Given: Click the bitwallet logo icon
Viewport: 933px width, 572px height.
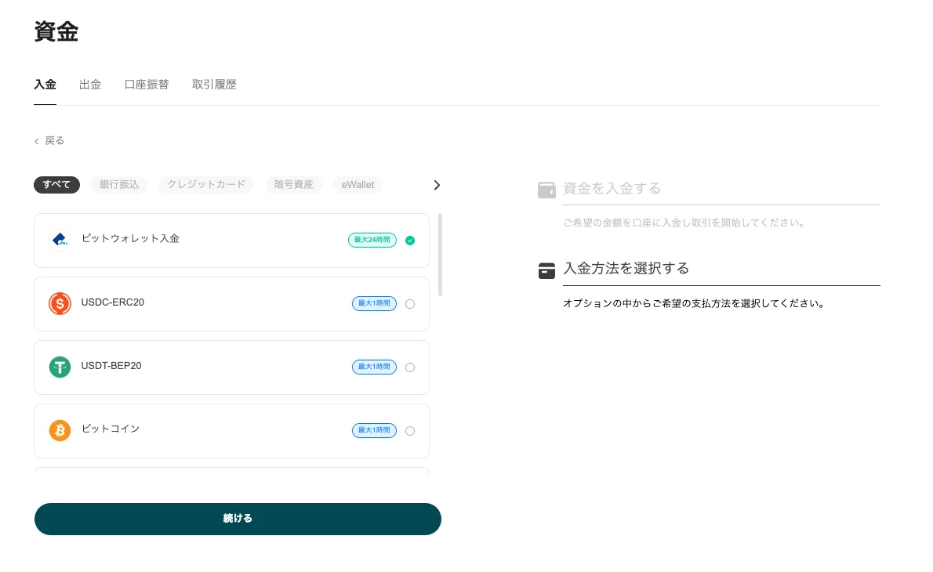Looking at the screenshot, I should tap(60, 240).
